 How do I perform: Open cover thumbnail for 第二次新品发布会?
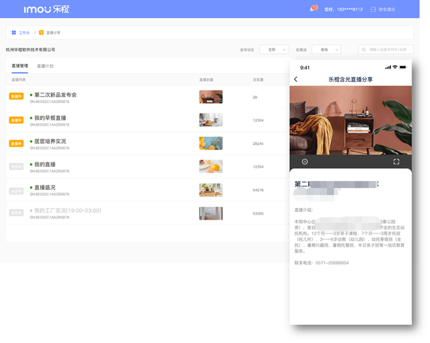pyautogui.click(x=210, y=97)
